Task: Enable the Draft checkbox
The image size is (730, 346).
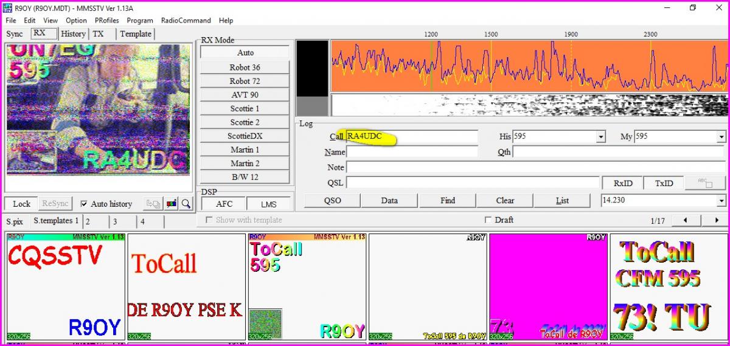Action: point(488,220)
